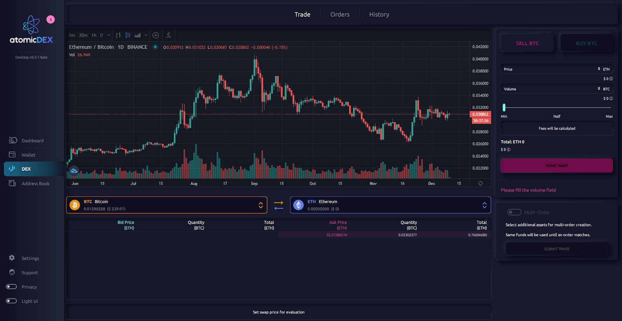Click the Compare or add symbol icon
Screen dimensions: 622x321
(x=156, y=35)
